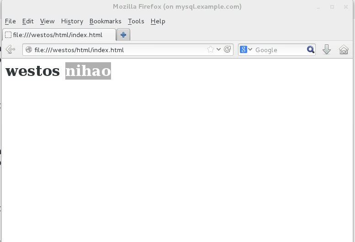This screenshot has height=242, width=355.
Task: Open the Tools menu
Action: pyautogui.click(x=136, y=22)
